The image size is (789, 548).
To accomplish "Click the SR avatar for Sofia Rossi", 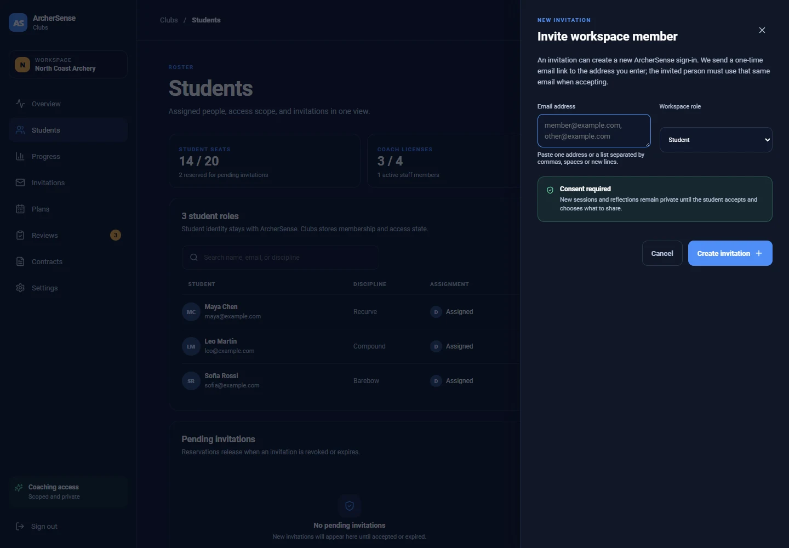I will [x=191, y=381].
